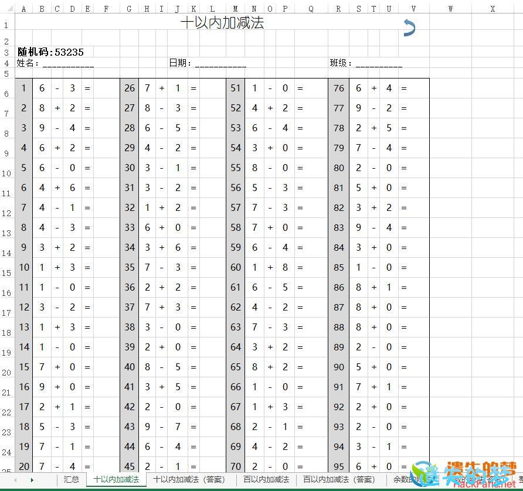Click the 日期 blank line field
The width and height of the screenshot is (523, 491).
pyautogui.click(x=220, y=64)
